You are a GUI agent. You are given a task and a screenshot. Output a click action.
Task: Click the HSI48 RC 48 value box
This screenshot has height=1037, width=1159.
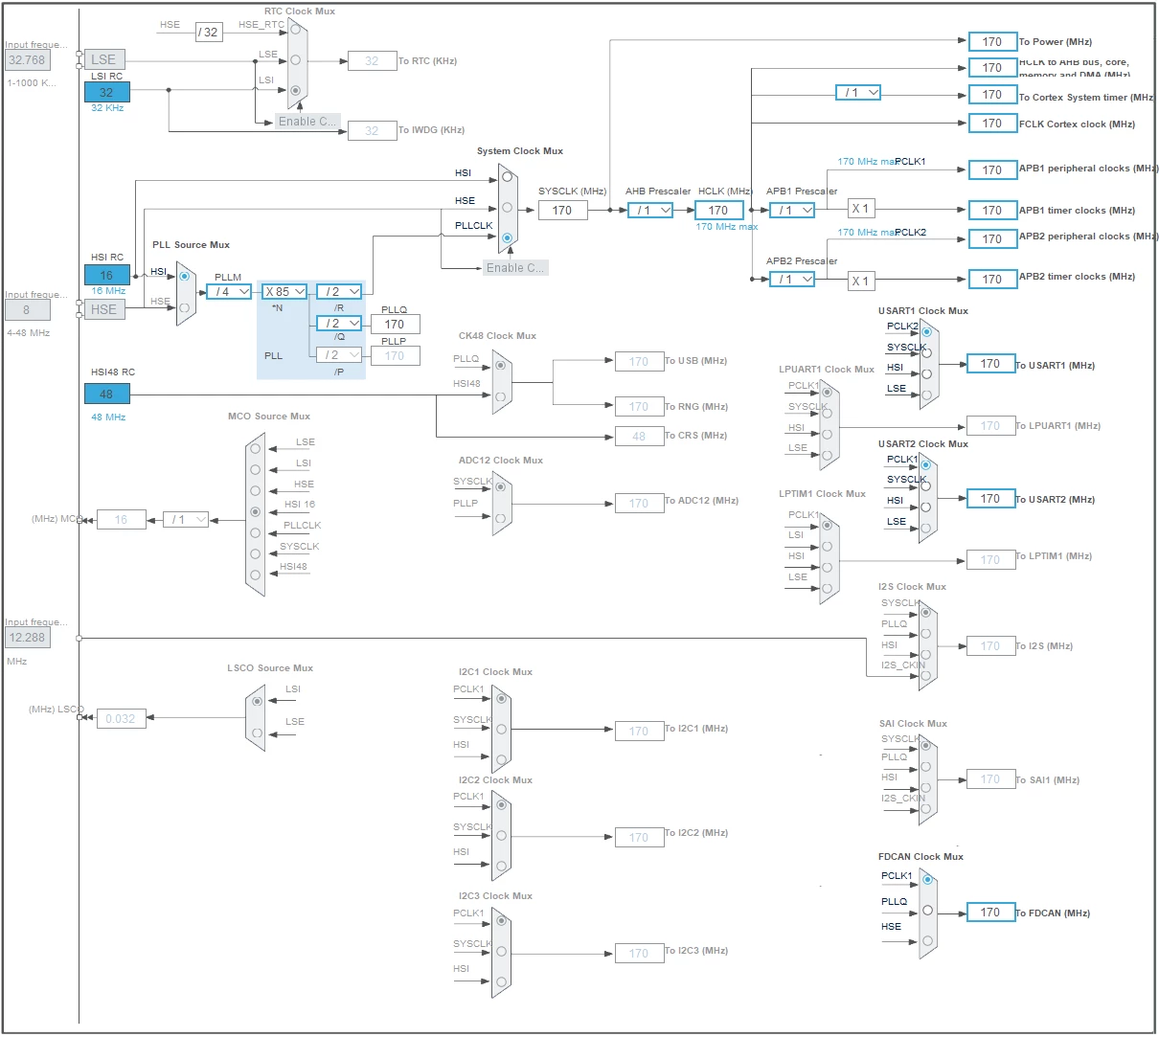pyautogui.click(x=107, y=394)
